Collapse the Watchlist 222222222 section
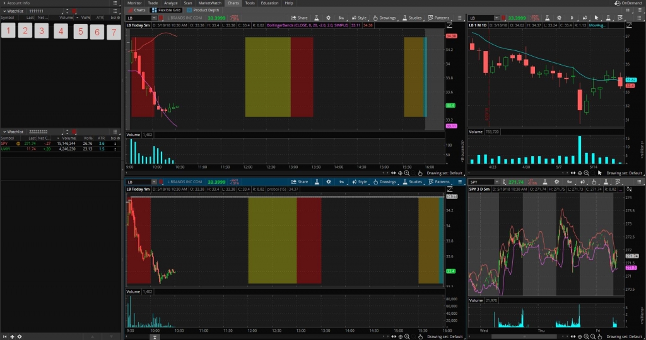Screen dimensions: 646x340 tap(4, 132)
